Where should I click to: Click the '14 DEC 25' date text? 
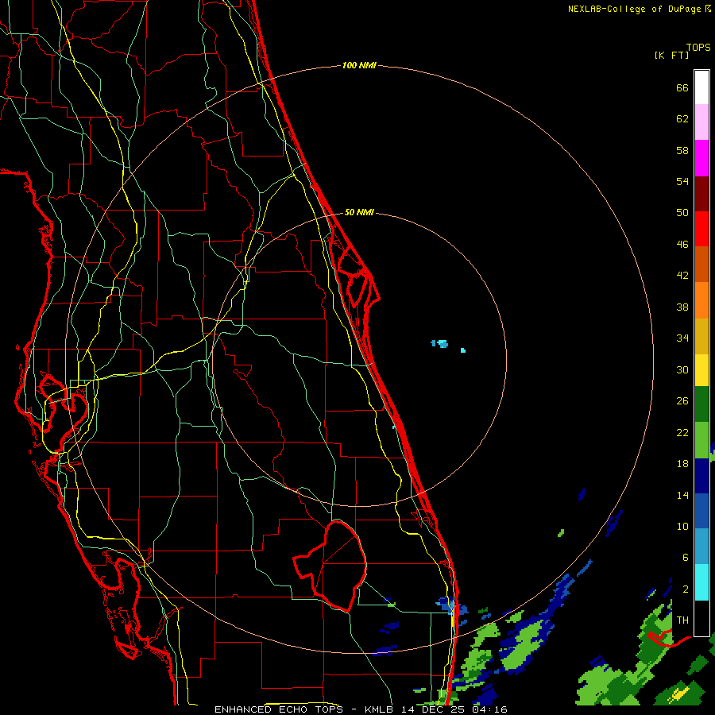tap(434, 709)
